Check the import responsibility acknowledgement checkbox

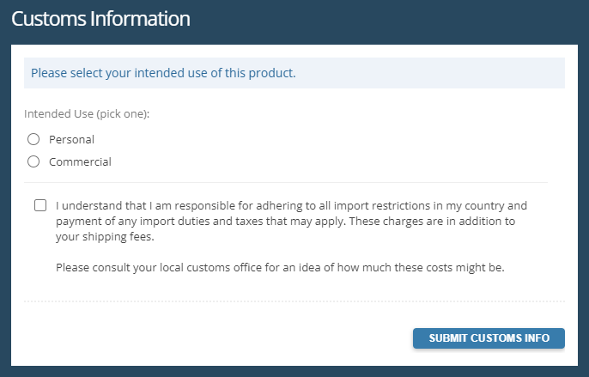[40, 206]
